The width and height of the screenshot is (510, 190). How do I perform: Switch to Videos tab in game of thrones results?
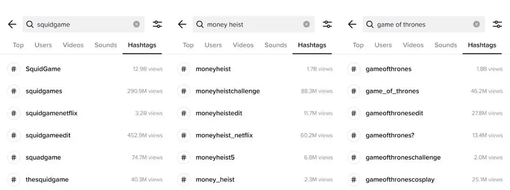[x=413, y=45]
